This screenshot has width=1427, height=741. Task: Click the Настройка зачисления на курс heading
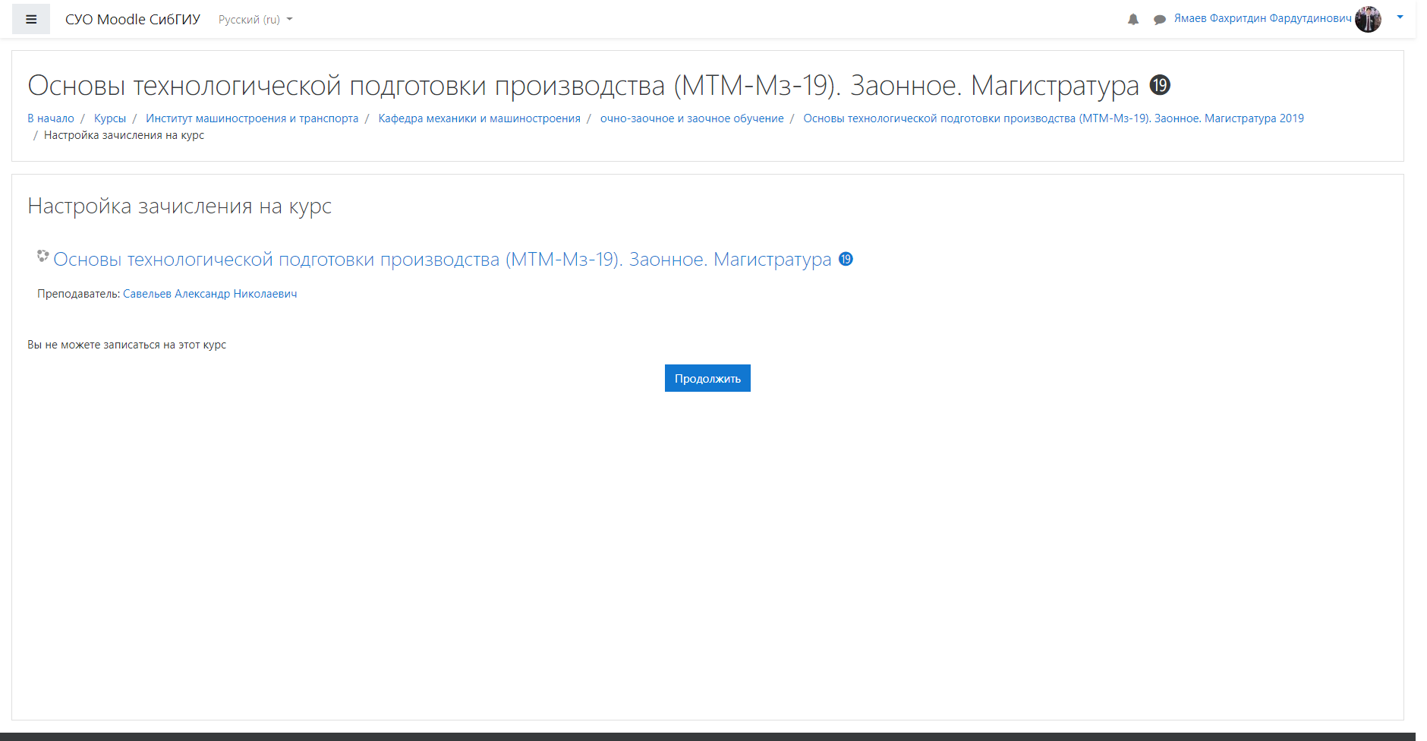[x=180, y=207]
